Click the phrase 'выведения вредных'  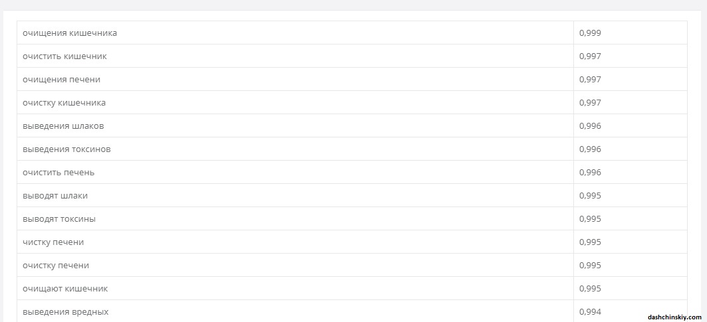[x=65, y=312]
